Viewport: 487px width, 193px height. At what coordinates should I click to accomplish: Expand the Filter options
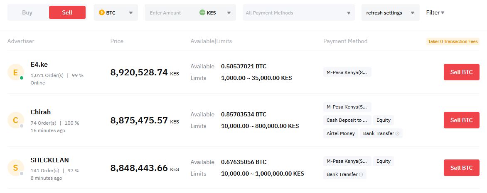point(435,13)
